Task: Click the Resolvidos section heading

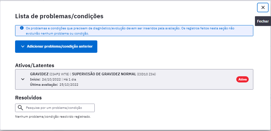Action: (x=29, y=98)
